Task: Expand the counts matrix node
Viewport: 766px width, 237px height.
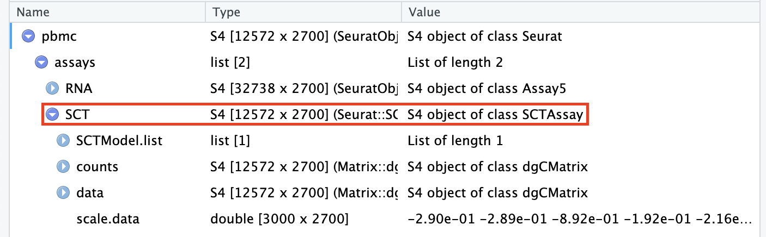Action: [64, 167]
